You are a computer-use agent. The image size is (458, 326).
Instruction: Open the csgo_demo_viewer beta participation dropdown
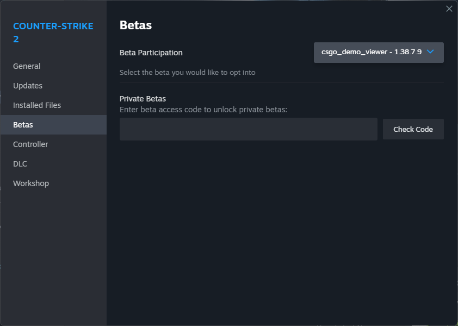tap(372, 53)
